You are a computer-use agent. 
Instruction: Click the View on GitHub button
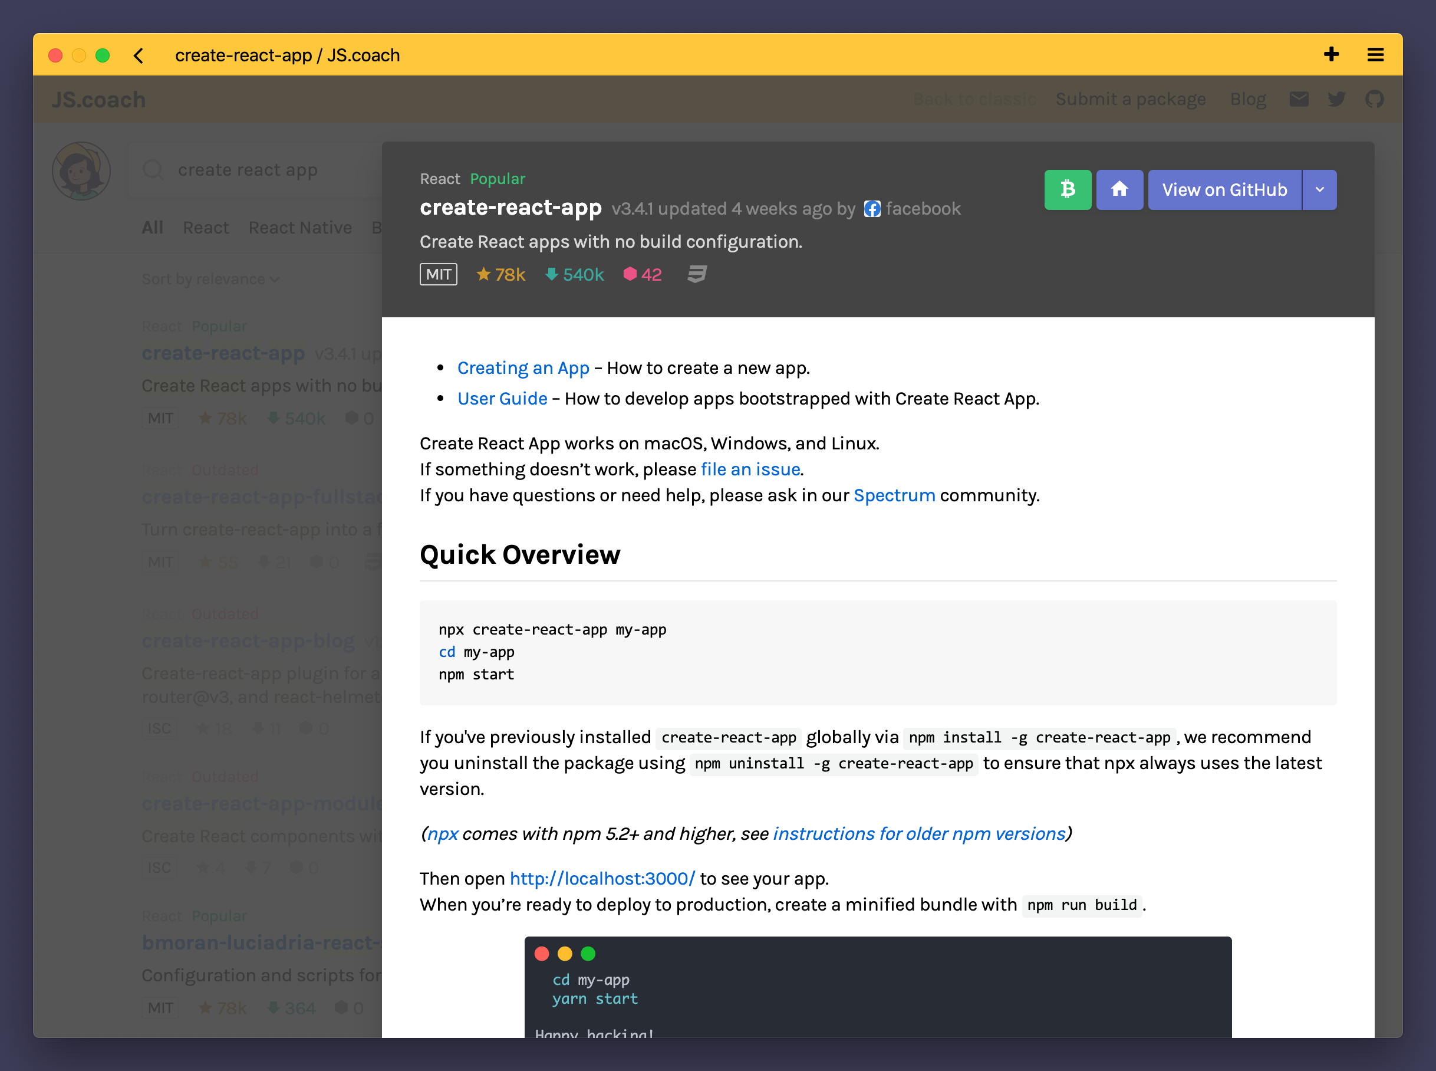tap(1224, 189)
